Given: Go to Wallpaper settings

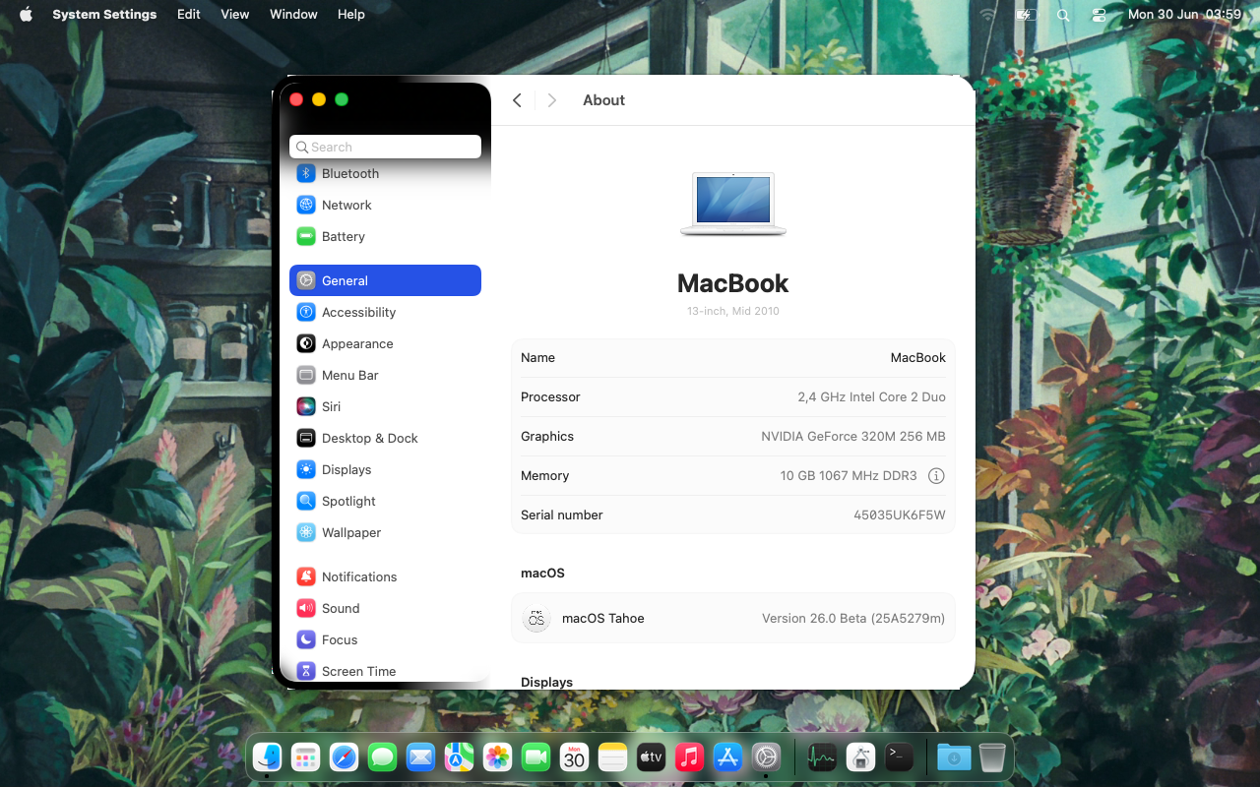Looking at the screenshot, I should [385, 532].
